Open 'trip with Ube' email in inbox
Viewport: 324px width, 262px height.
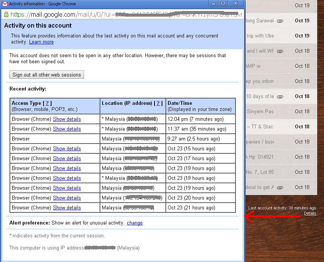click(x=281, y=36)
